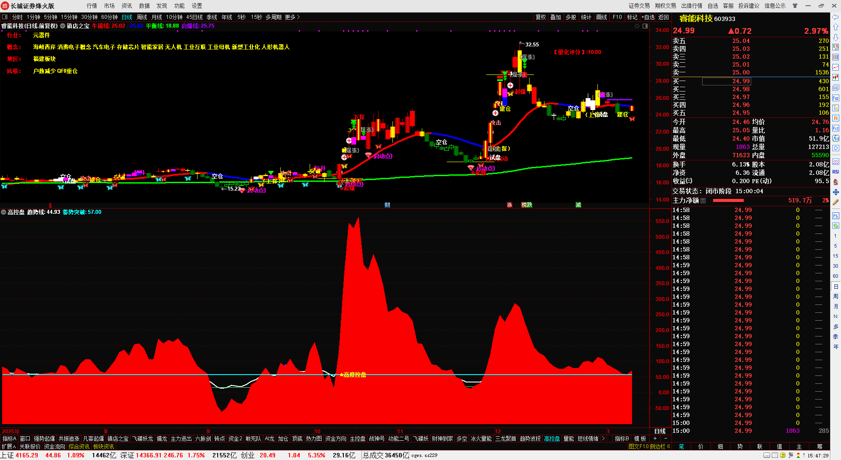
Task: Switch sidebar period to 15 minutes
Action: [x=836, y=256]
